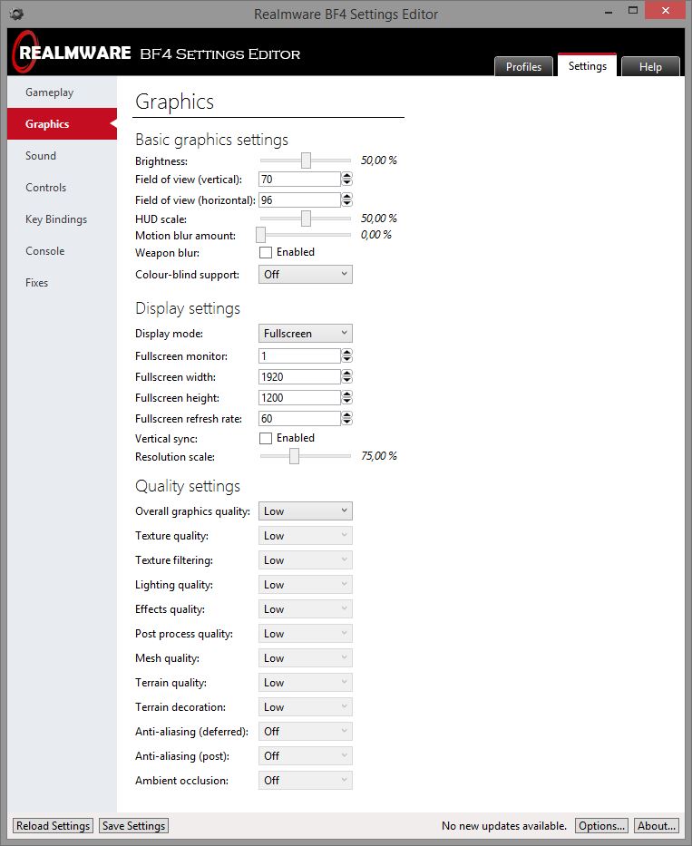Viewport: 692px width, 846px height.
Task: Open the Colour-blind support dropdown
Action: coord(306,275)
